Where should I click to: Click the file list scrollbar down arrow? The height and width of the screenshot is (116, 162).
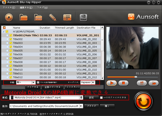(x=102, y=78)
